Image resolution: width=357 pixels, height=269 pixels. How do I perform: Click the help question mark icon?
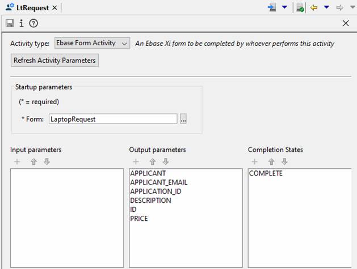click(33, 23)
